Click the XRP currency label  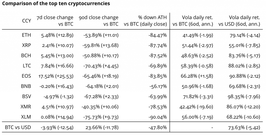(x=27, y=45)
